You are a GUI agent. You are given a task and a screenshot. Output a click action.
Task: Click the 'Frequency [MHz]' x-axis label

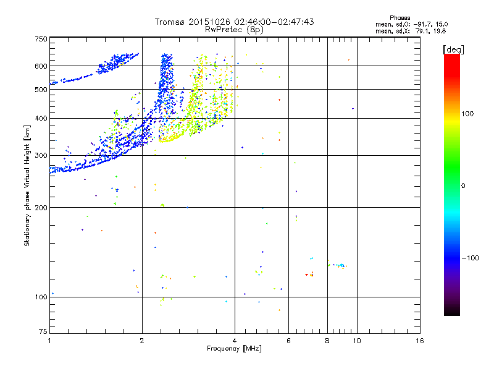[234, 348]
